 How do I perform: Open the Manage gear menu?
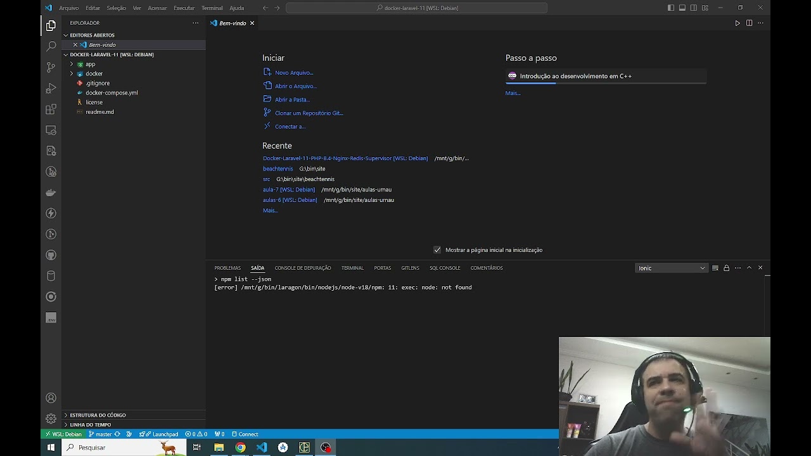pyautogui.click(x=51, y=419)
